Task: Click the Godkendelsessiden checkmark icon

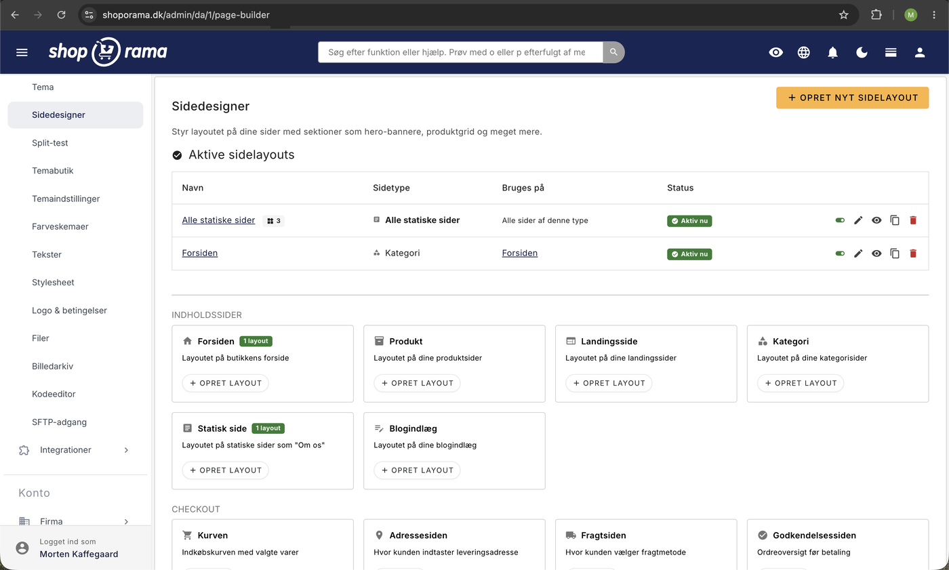Action: (x=763, y=535)
